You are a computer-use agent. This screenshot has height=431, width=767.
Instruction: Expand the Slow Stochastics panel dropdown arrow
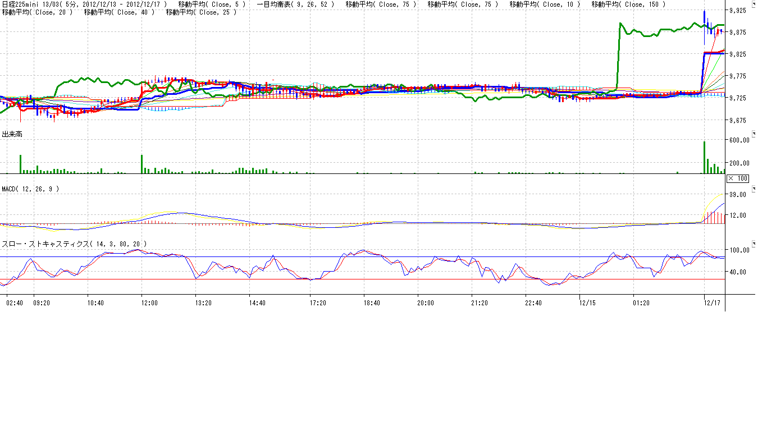click(x=753, y=244)
